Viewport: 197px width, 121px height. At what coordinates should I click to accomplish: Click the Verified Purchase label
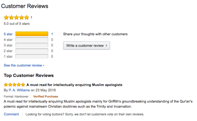point(46,97)
